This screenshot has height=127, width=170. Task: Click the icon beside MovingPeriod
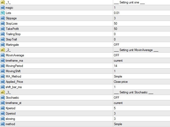click(x=3, y=66)
